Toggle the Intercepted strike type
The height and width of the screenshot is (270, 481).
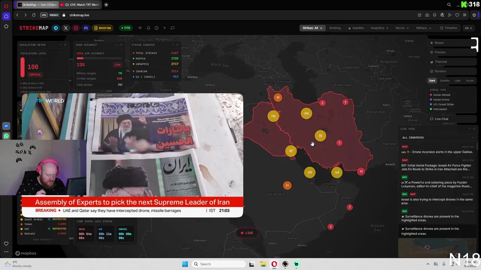click(438, 109)
